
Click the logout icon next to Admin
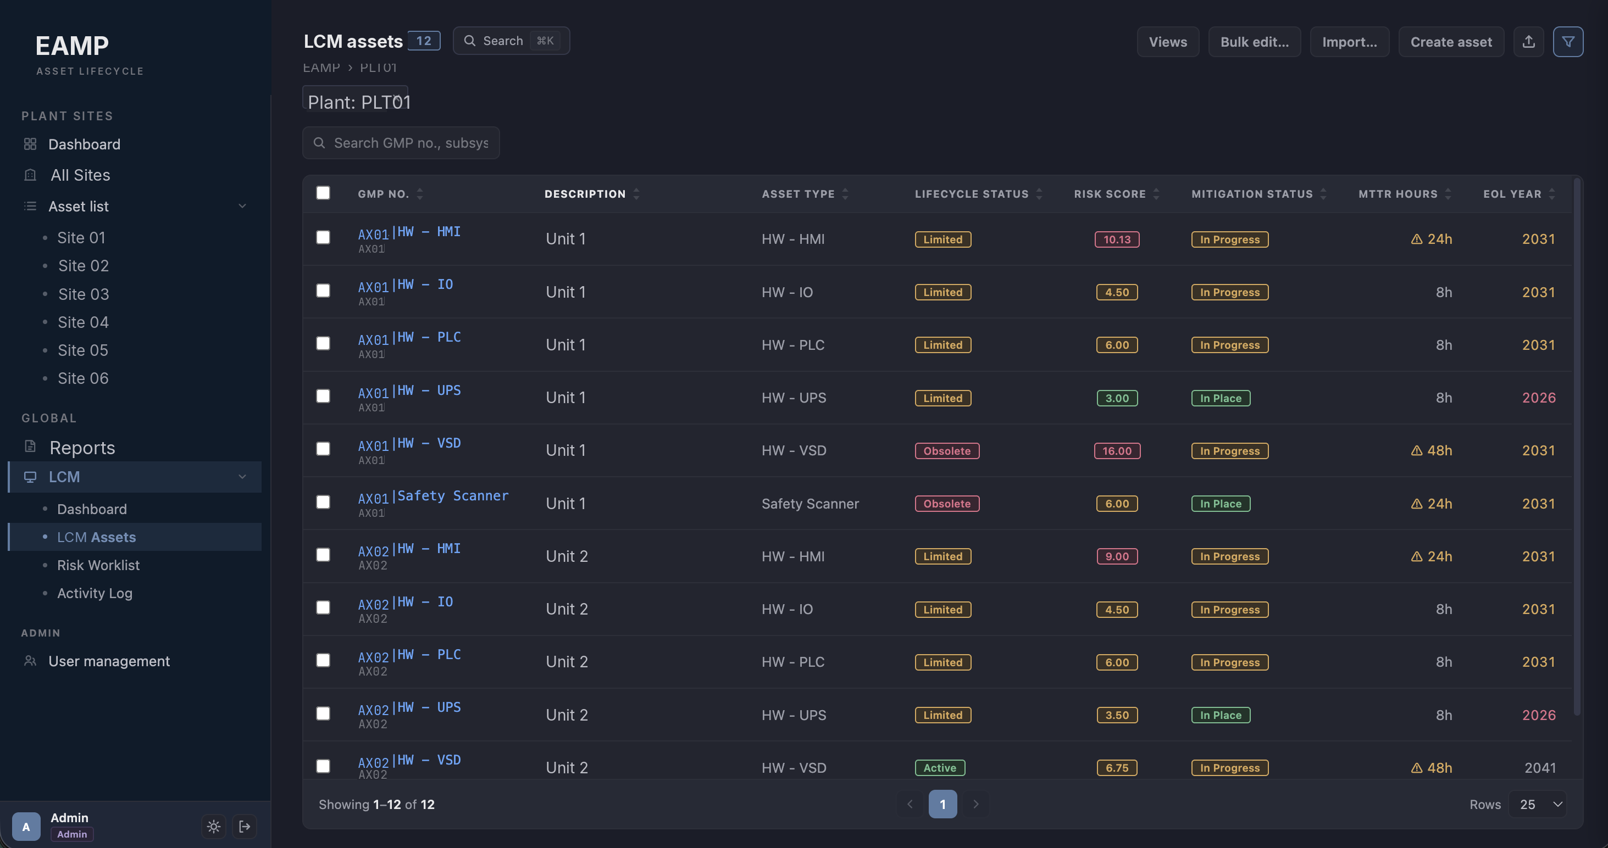245,826
